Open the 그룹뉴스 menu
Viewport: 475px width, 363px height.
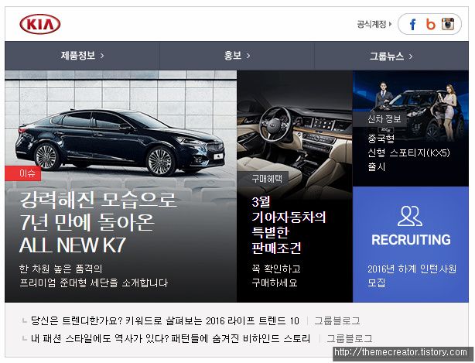click(391, 56)
